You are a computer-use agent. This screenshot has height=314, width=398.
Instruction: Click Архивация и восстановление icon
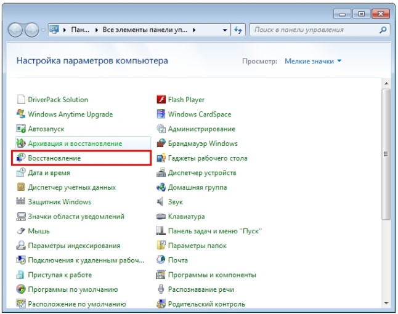(21, 143)
